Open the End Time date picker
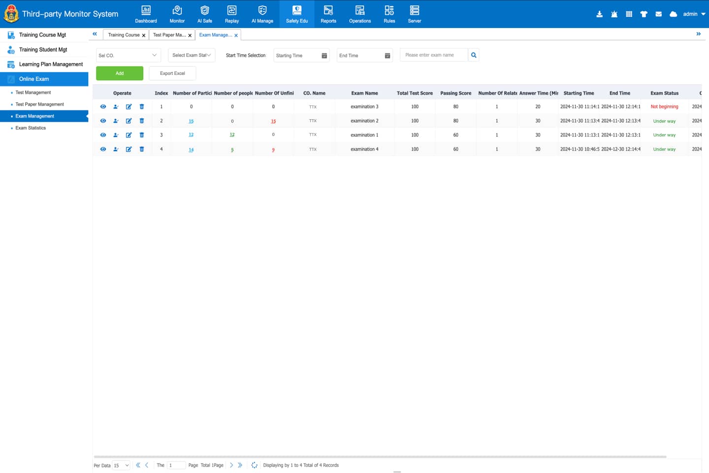 [x=365, y=56]
